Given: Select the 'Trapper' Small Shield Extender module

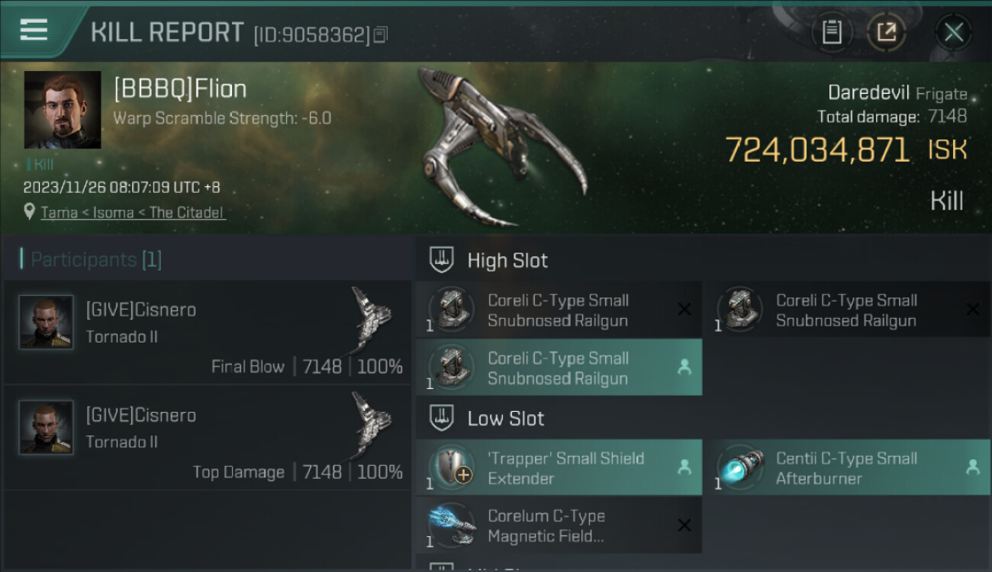Looking at the screenshot, I should click(x=559, y=468).
